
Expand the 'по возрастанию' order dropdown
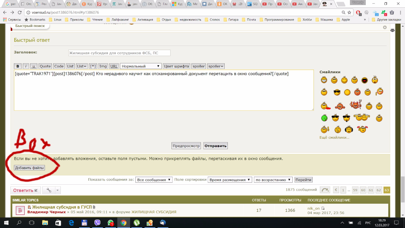[273, 180]
